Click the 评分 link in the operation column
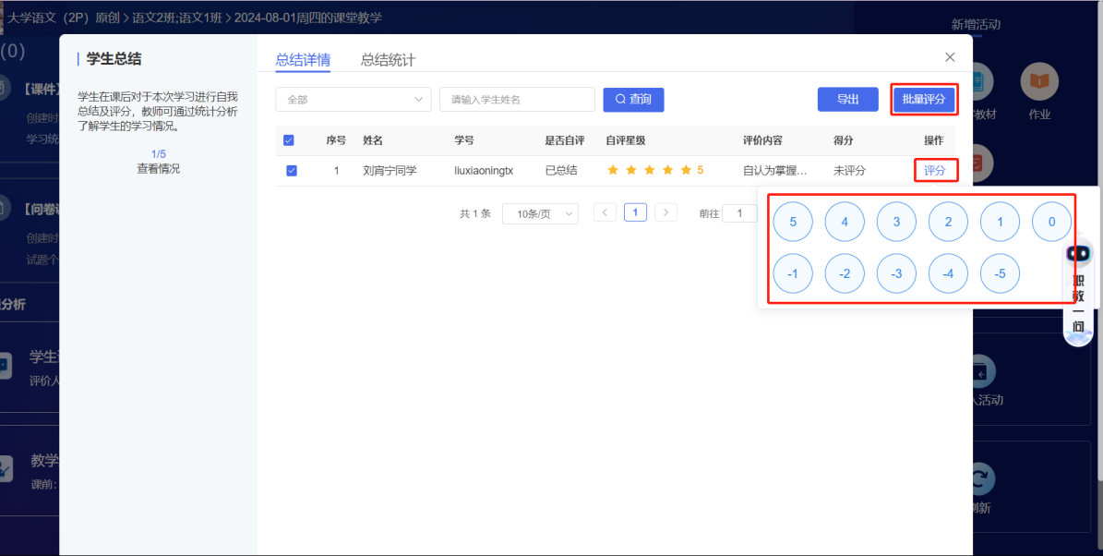 click(936, 170)
